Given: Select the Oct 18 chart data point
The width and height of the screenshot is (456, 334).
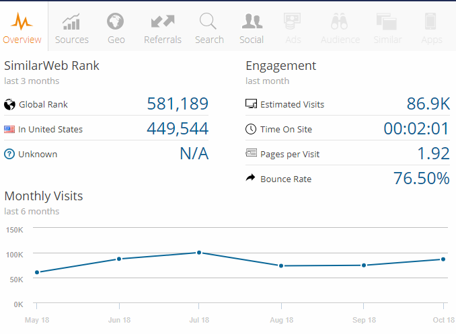Looking at the screenshot, I should [443, 259].
